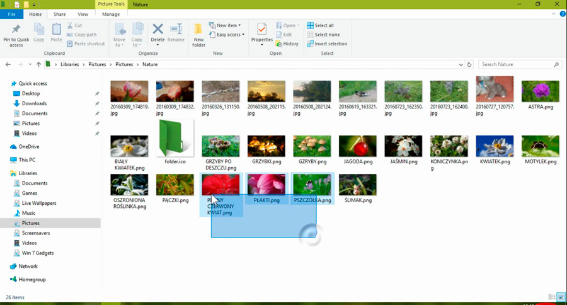Screen dimensions: 567x305
Task: Select the Games library
Action: coord(29,193)
